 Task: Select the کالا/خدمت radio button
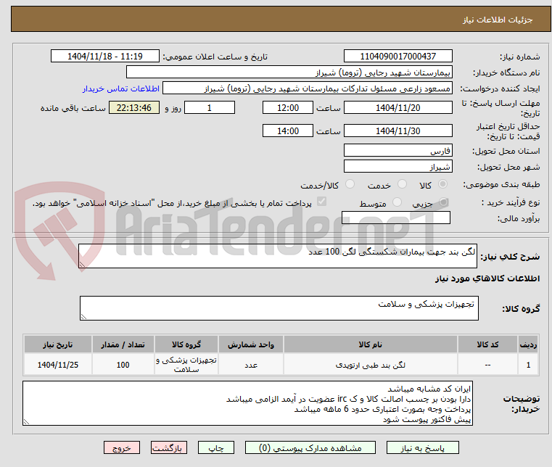click(350, 184)
